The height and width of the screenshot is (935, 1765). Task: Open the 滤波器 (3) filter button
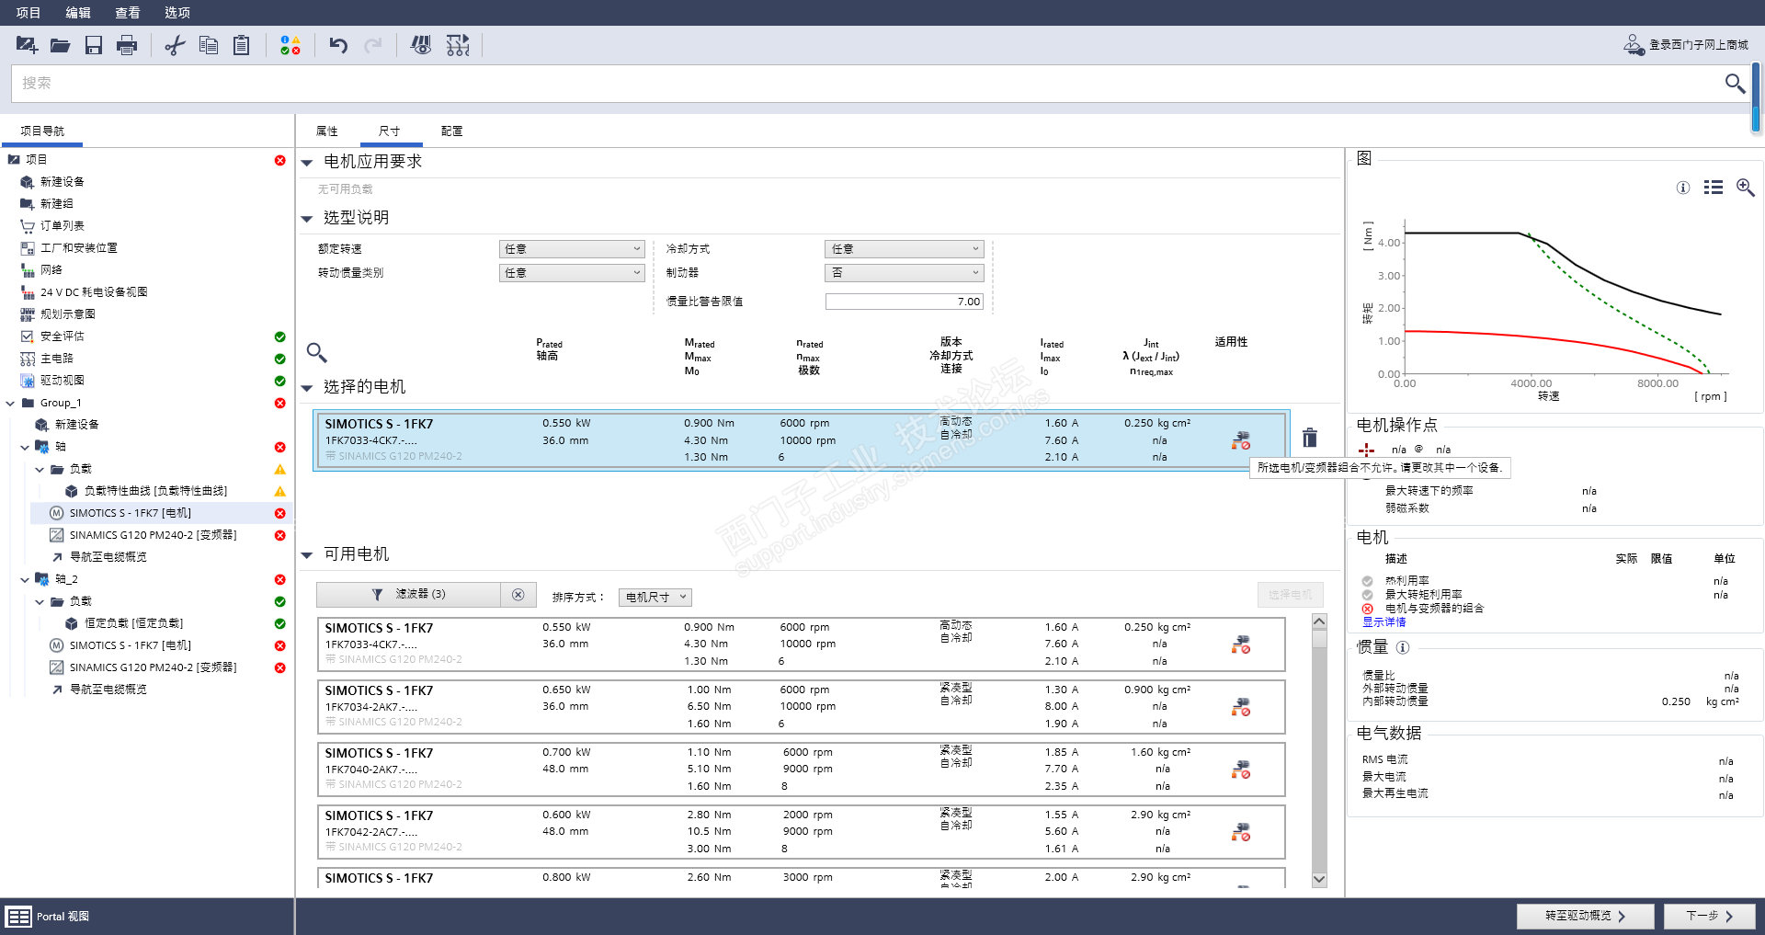(408, 595)
